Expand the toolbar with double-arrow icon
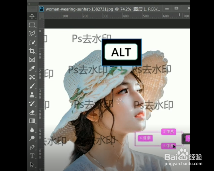This screenshot has width=214, height=171. coord(29,4)
